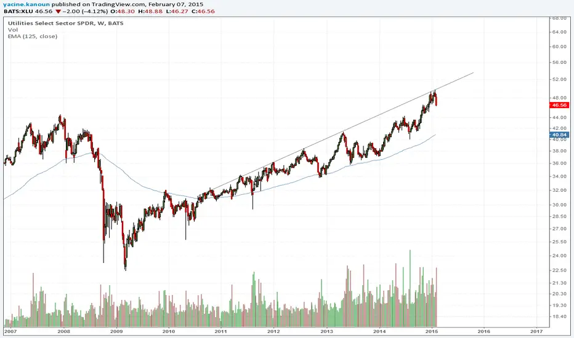The height and width of the screenshot is (338, 574).
Task: Click the −2.00 (−4.12%) change value
Action: pos(85,11)
